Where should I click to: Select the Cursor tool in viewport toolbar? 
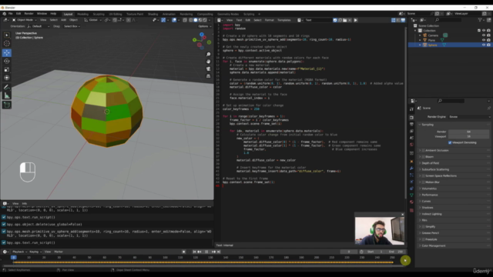click(7, 44)
